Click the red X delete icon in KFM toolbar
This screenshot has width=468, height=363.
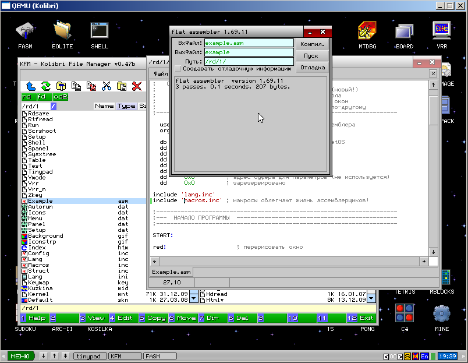pyautogui.click(x=137, y=86)
